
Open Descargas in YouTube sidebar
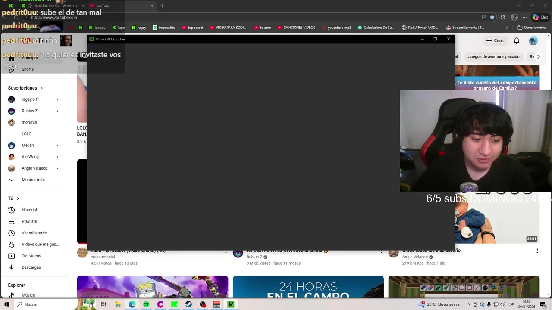pyautogui.click(x=34, y=267)
